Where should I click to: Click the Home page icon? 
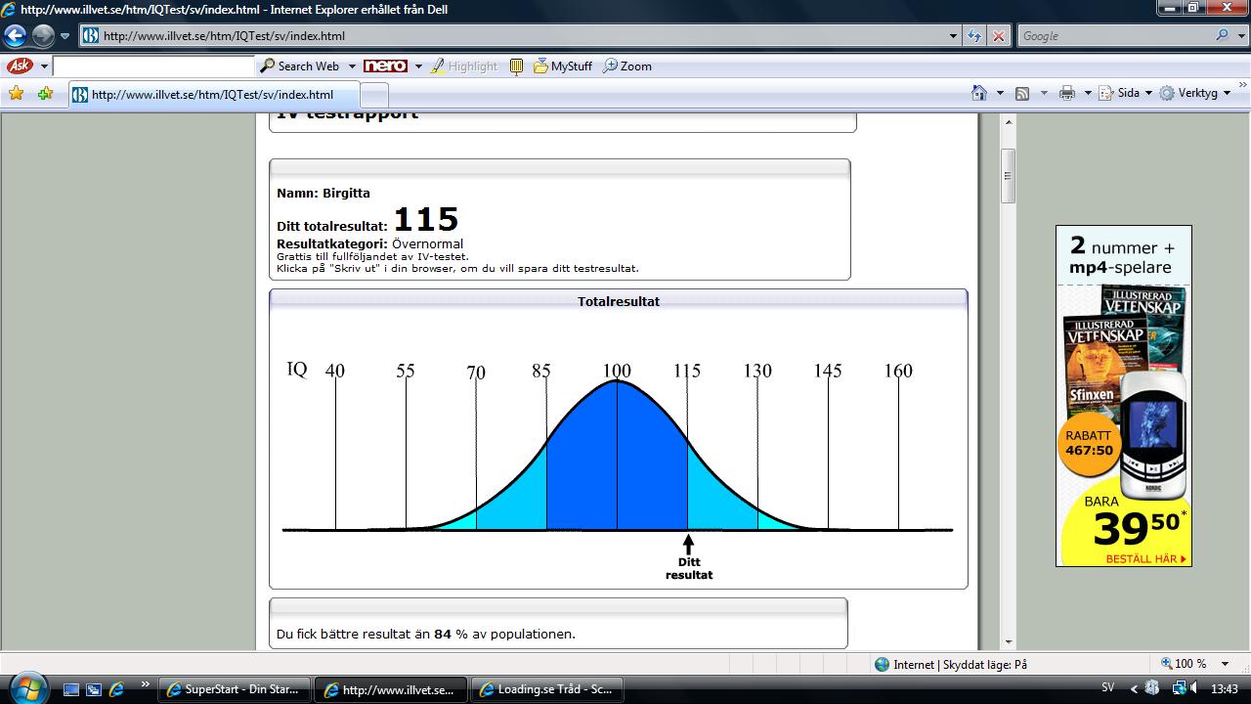(x=979, y=93)
